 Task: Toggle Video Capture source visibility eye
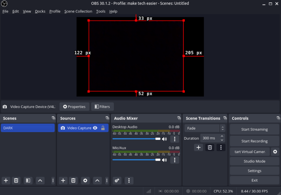click(95, 128)
